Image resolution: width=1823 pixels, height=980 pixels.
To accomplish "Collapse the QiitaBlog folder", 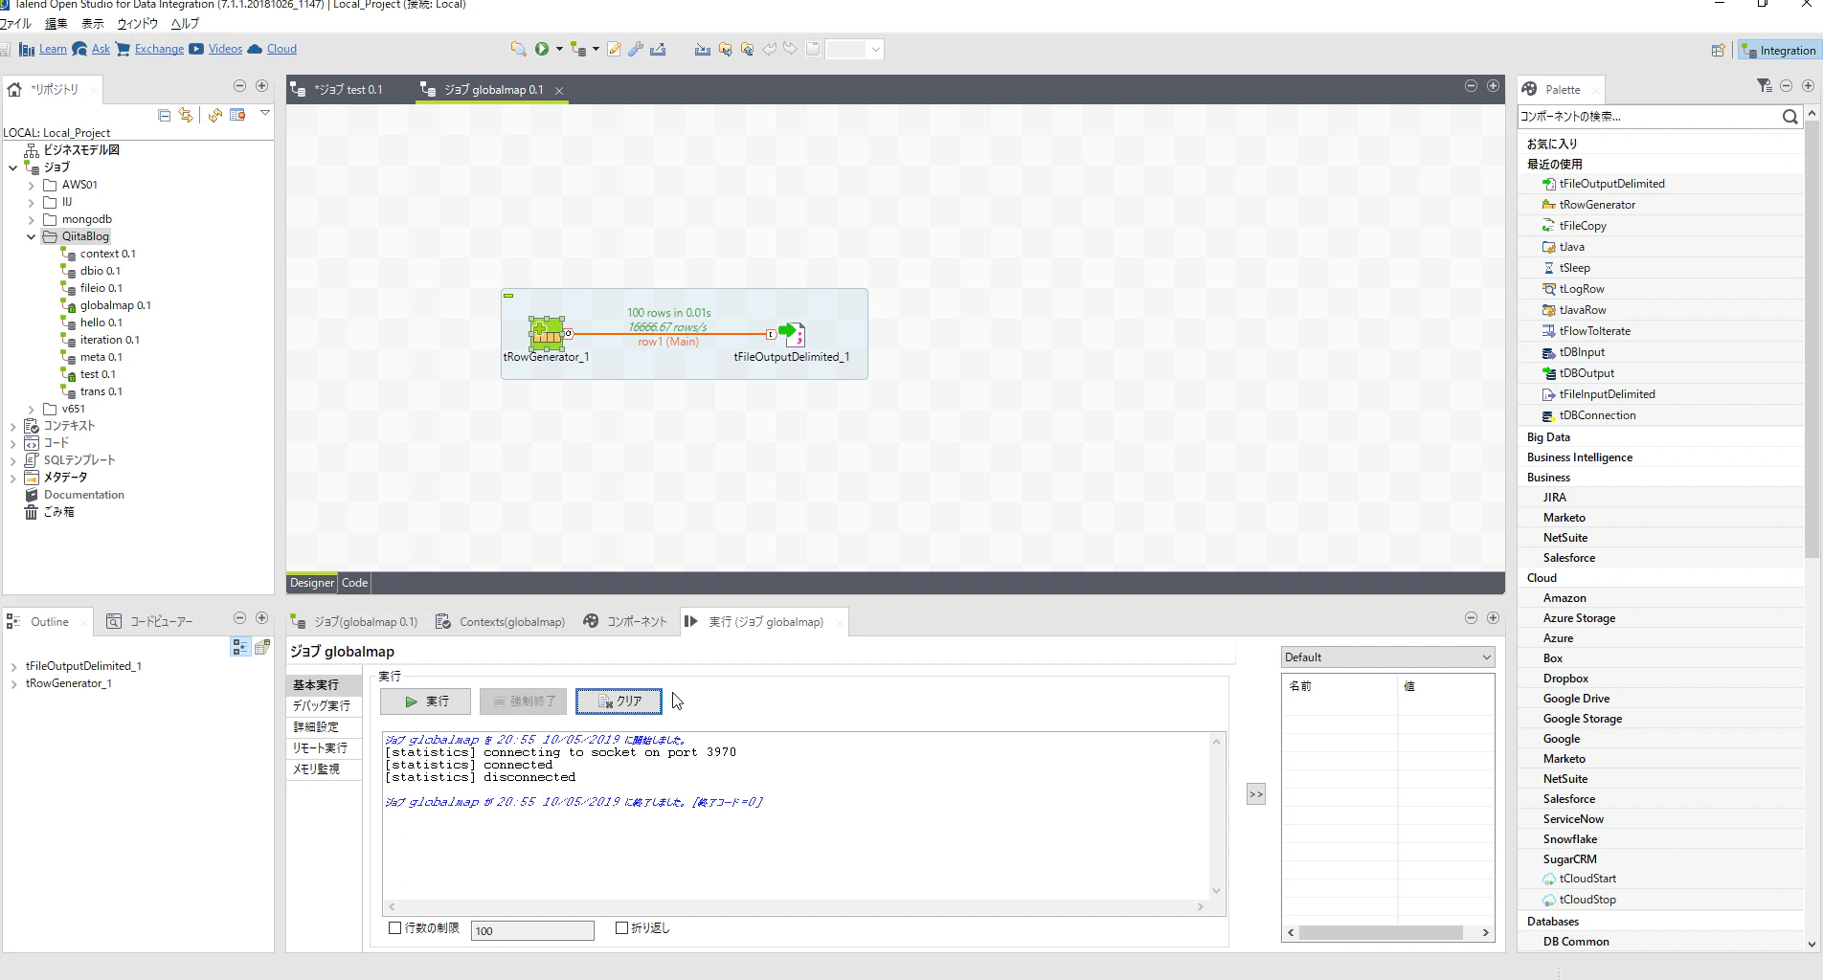I will [31, 236].
